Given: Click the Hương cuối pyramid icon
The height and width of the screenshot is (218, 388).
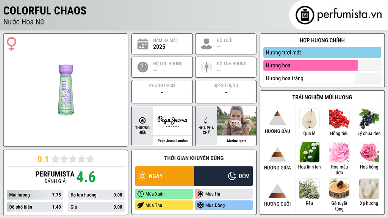Looking at the screenshot, I should (277, 191).
